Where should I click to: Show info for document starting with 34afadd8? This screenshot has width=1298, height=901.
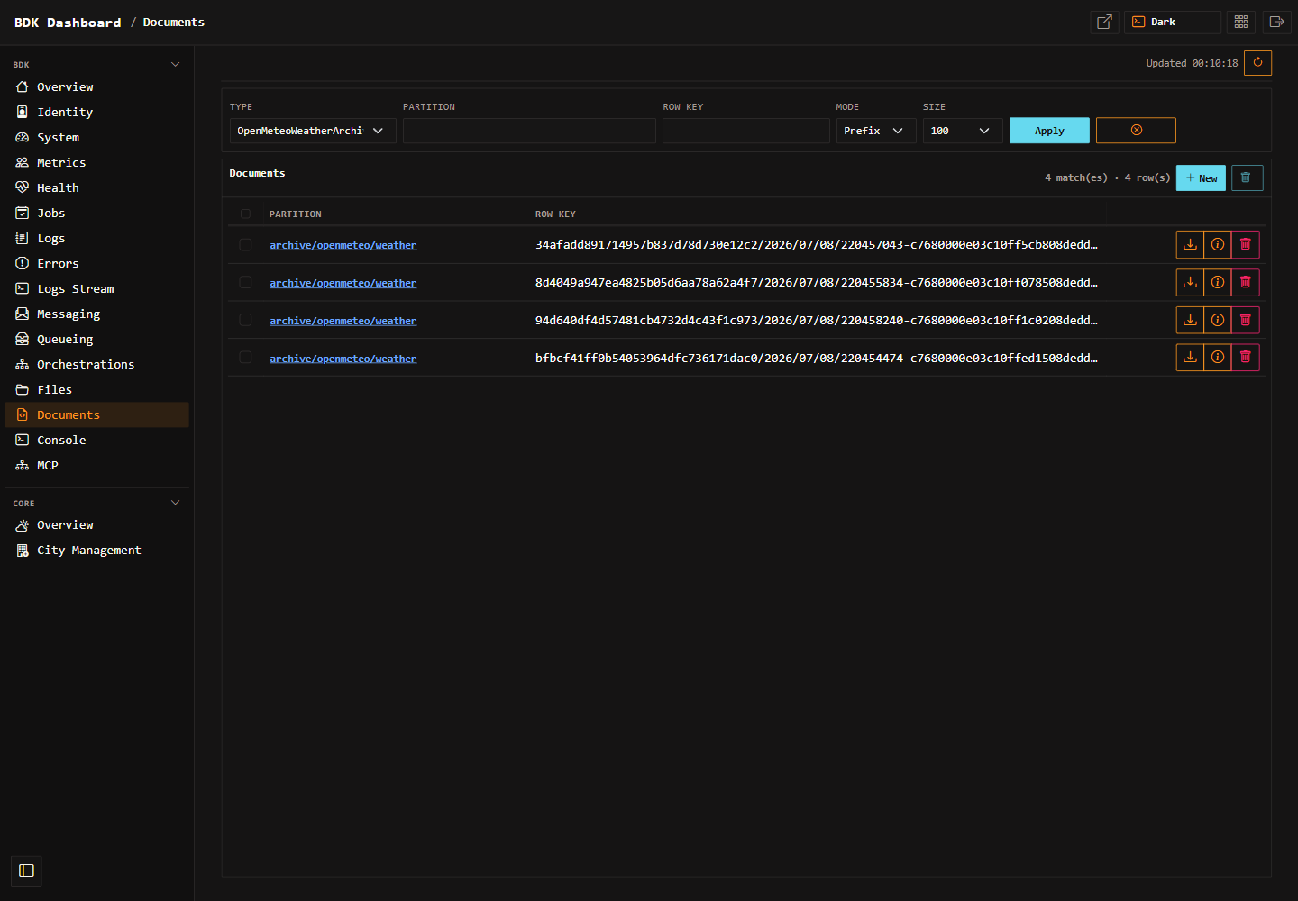click(x=1218, y=244)
